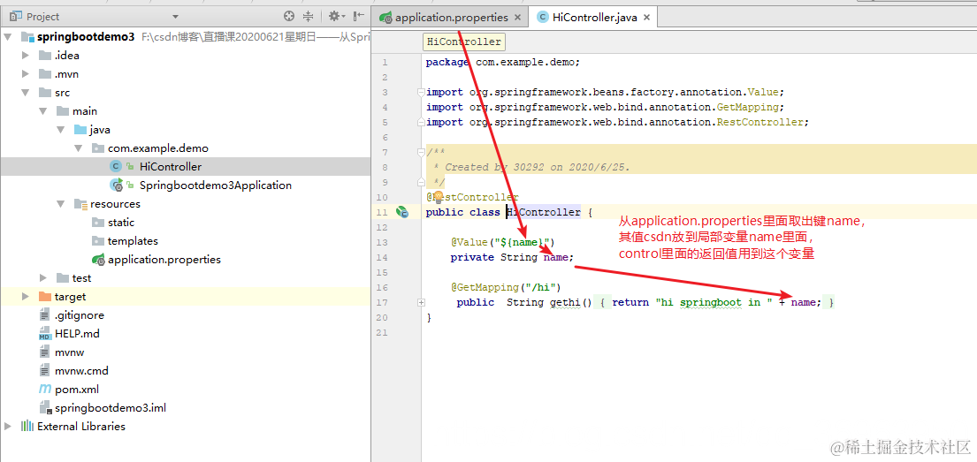
Task: Click the HiController class icon in tree
Action: pos(115,167)
